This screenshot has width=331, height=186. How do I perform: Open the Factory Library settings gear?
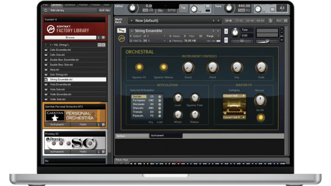tap(103, 37)
